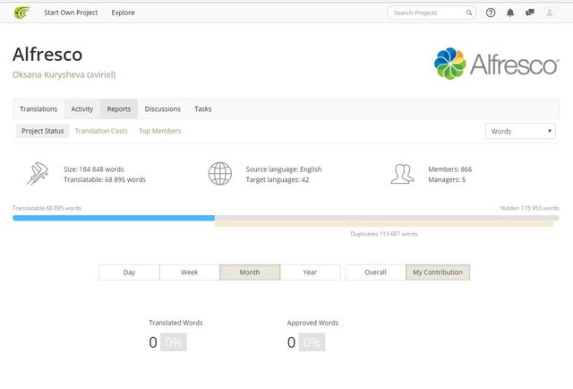Click the blue translatable progress bar

tap(114, 218)
